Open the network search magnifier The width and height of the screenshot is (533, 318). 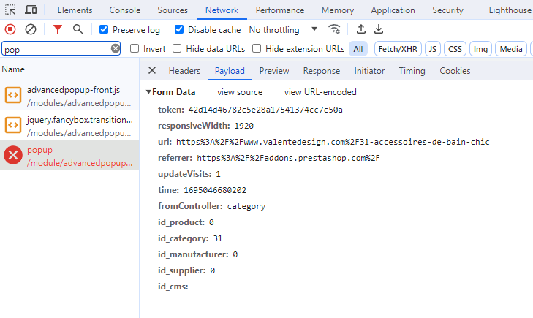(x=78, y=29)
